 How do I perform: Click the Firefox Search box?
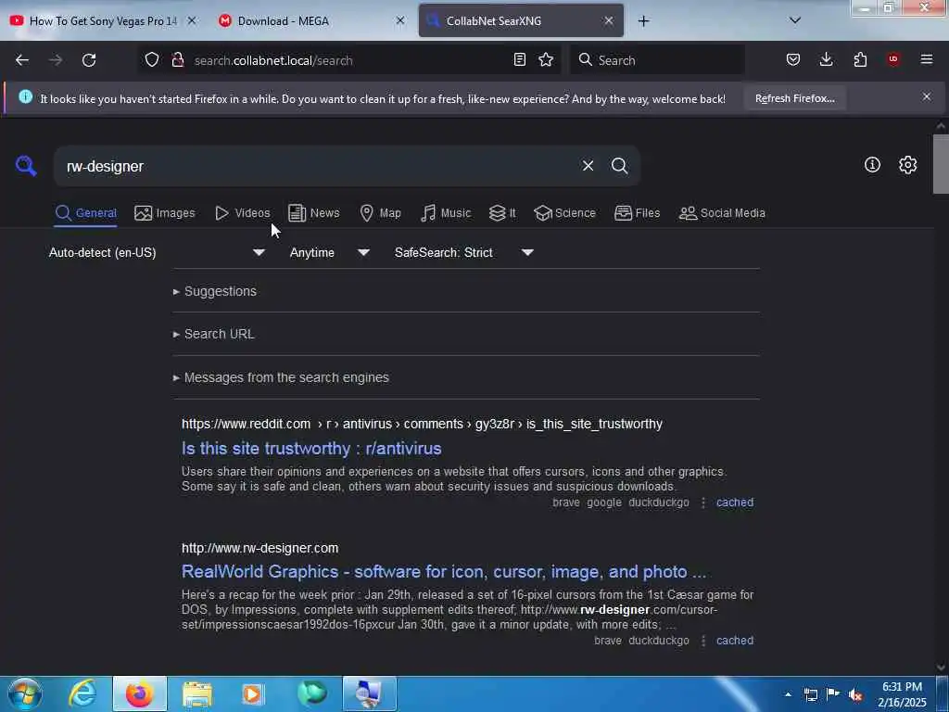click(x=657, y=60)
